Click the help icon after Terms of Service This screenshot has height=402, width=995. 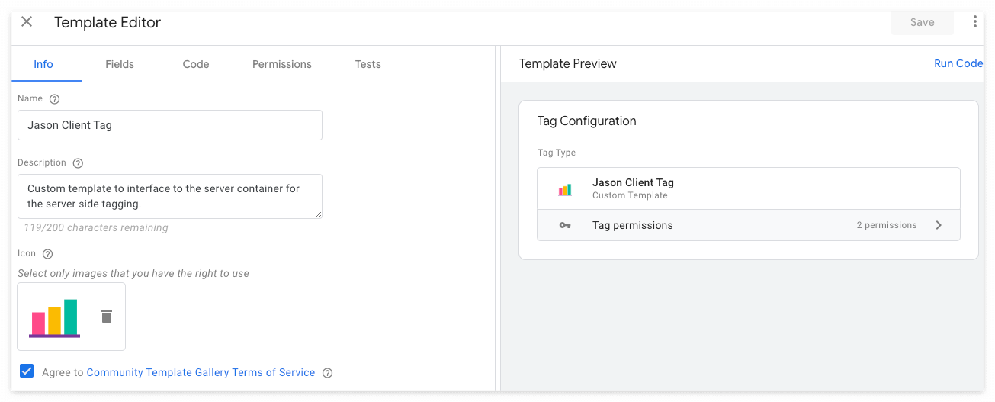coord(328,373)
